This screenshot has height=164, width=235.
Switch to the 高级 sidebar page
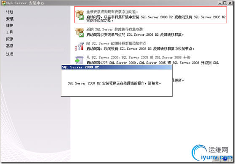coord(10,46)
